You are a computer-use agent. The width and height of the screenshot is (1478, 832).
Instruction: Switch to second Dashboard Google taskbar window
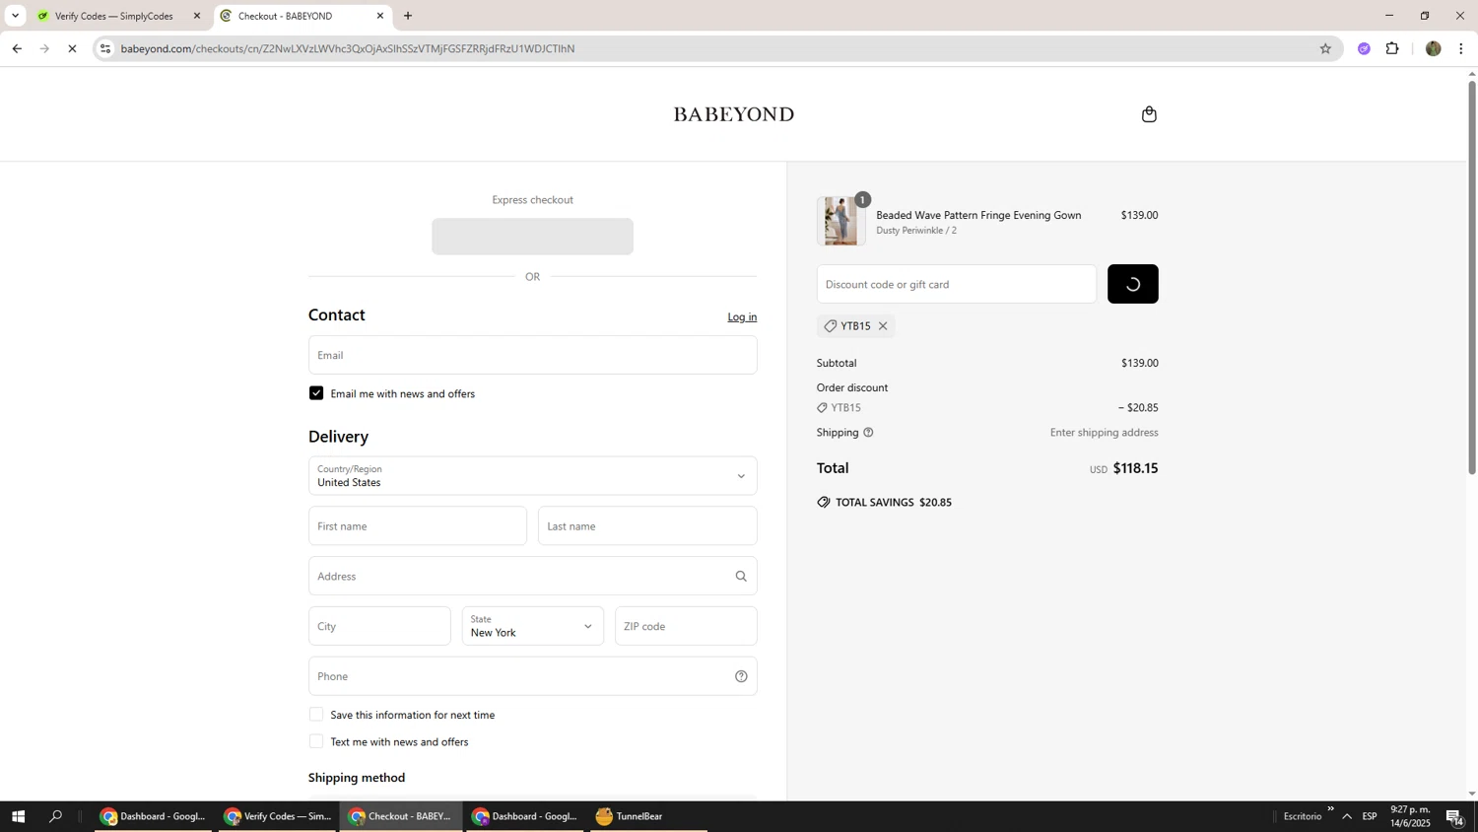[x=525, y=816]
